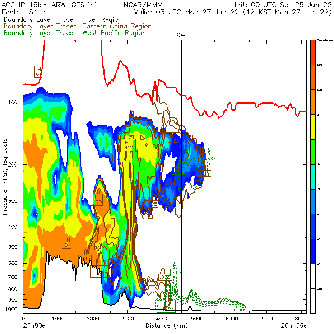Click the 900 hPa pressure tick label

pos(13,300)
